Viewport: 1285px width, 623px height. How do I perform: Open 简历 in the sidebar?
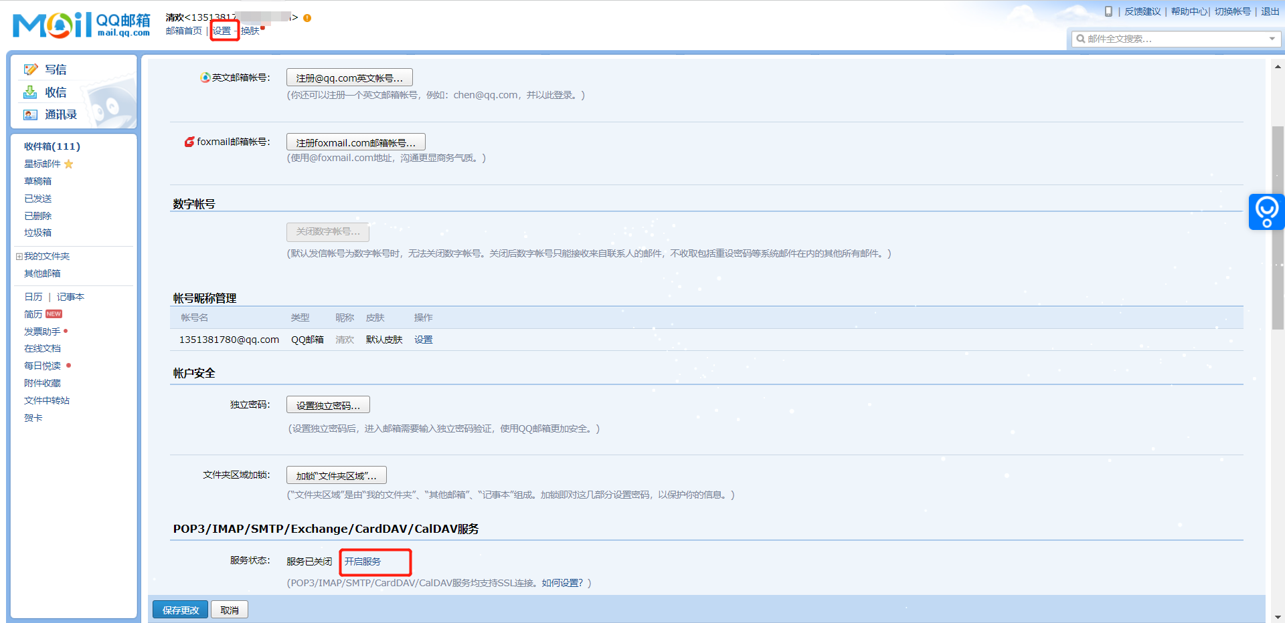(33, 314)
